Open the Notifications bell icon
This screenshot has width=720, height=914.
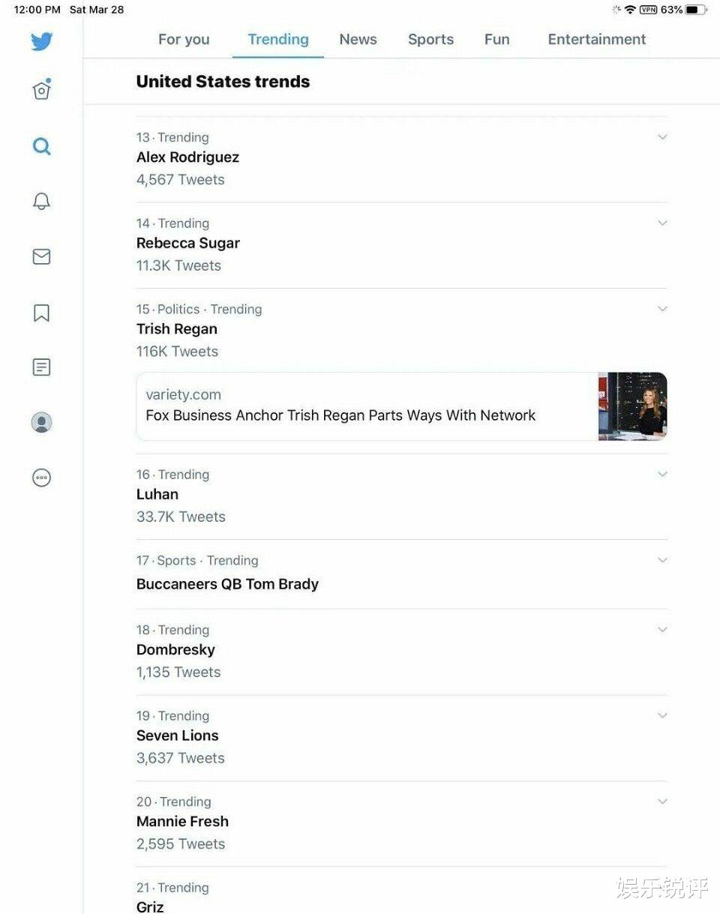42,201
